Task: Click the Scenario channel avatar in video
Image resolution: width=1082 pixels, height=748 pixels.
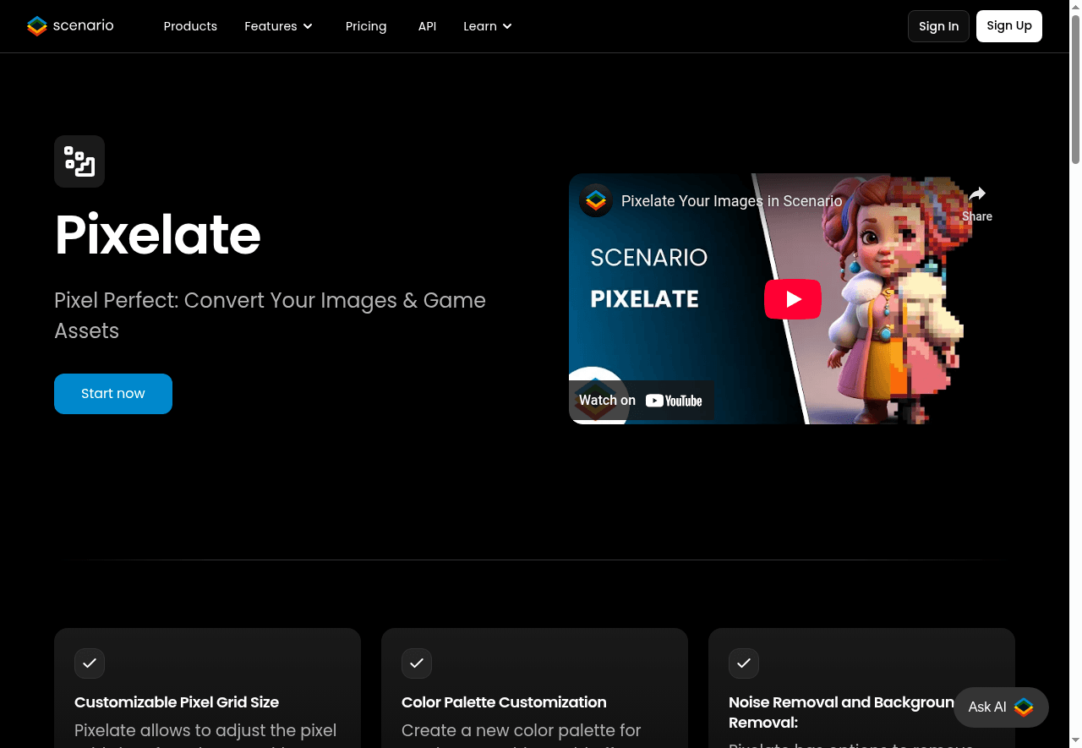Action: (596, 201)
